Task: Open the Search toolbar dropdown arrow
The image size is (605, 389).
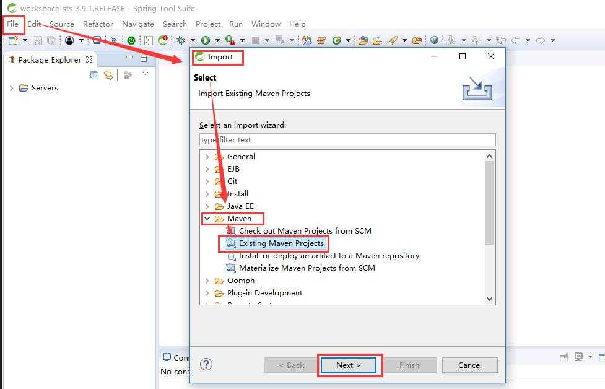Action: tap(404, 40)
